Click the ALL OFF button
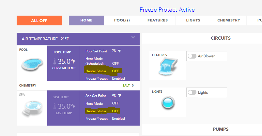This screenshot has height=136, width=262. tap(39, 20)
